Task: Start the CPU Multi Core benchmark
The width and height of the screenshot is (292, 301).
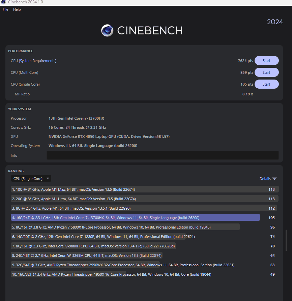Action: point(266,72)
